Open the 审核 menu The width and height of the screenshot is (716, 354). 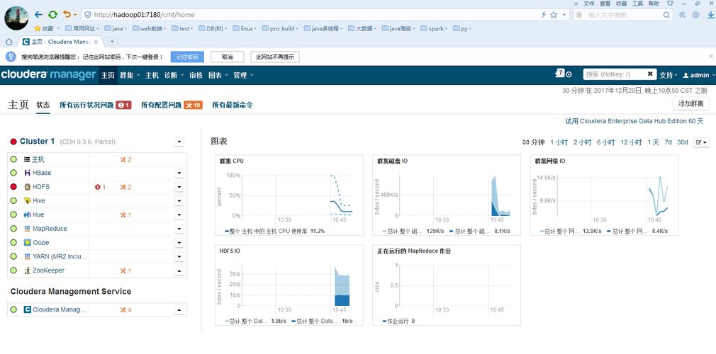coord(196,75)
